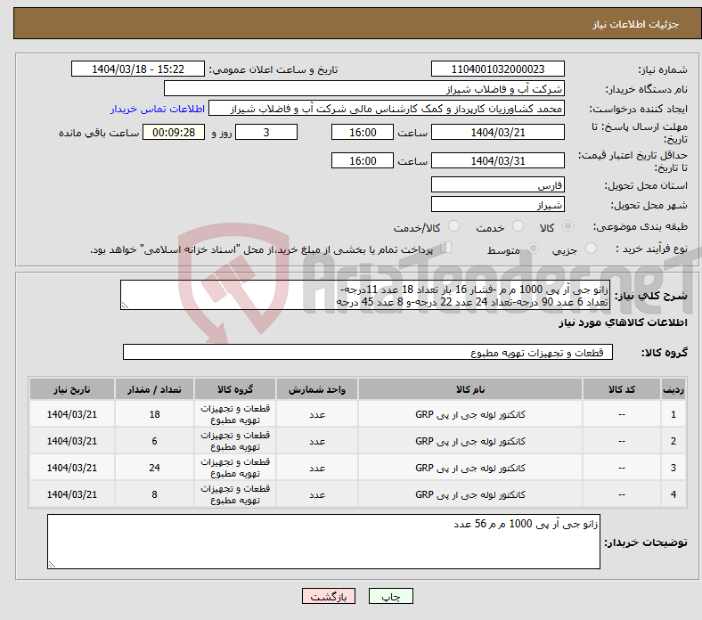
Task: Click the response deadline date 1404/03/21 field
Action: (x=497, y=132)
